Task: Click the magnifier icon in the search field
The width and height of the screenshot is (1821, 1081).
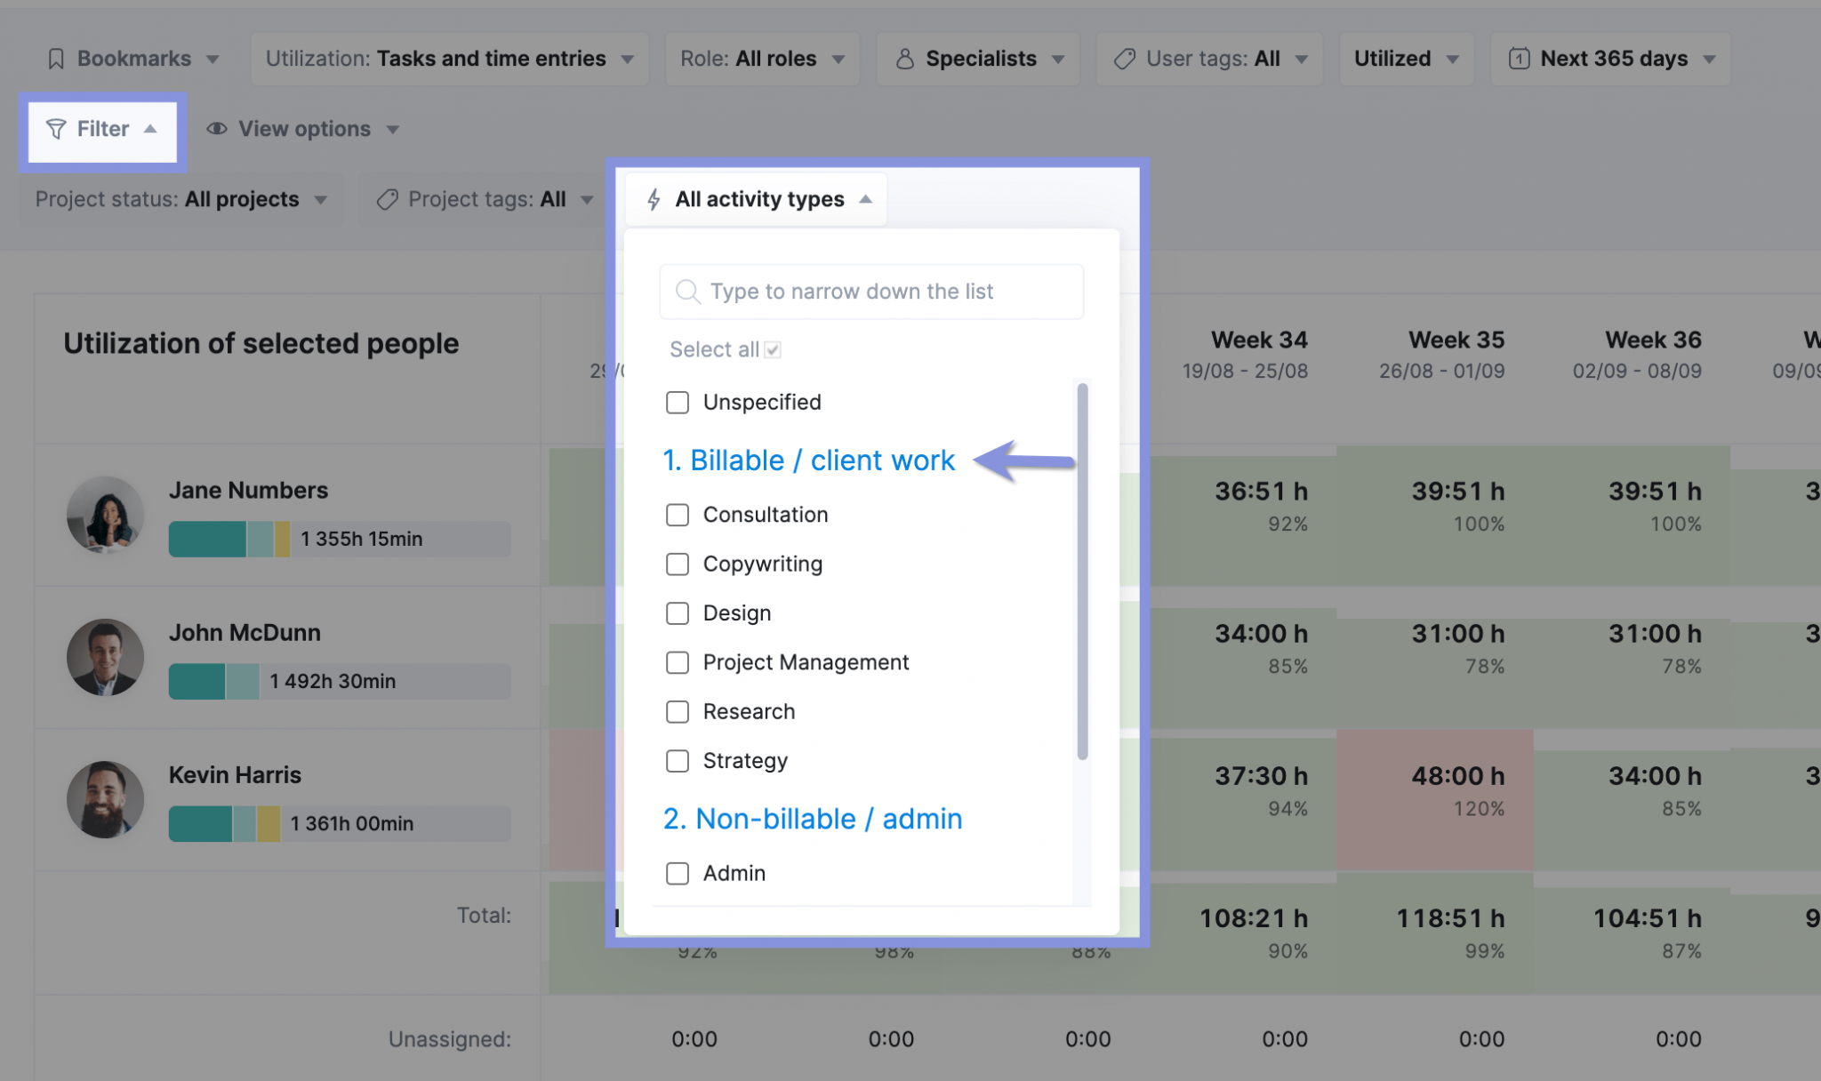Action: [x=687, y=292]
